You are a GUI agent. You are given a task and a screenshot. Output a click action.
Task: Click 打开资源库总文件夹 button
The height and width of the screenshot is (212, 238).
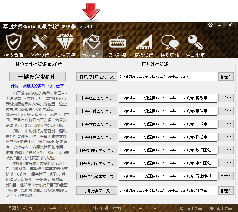[x=97, y=76]
